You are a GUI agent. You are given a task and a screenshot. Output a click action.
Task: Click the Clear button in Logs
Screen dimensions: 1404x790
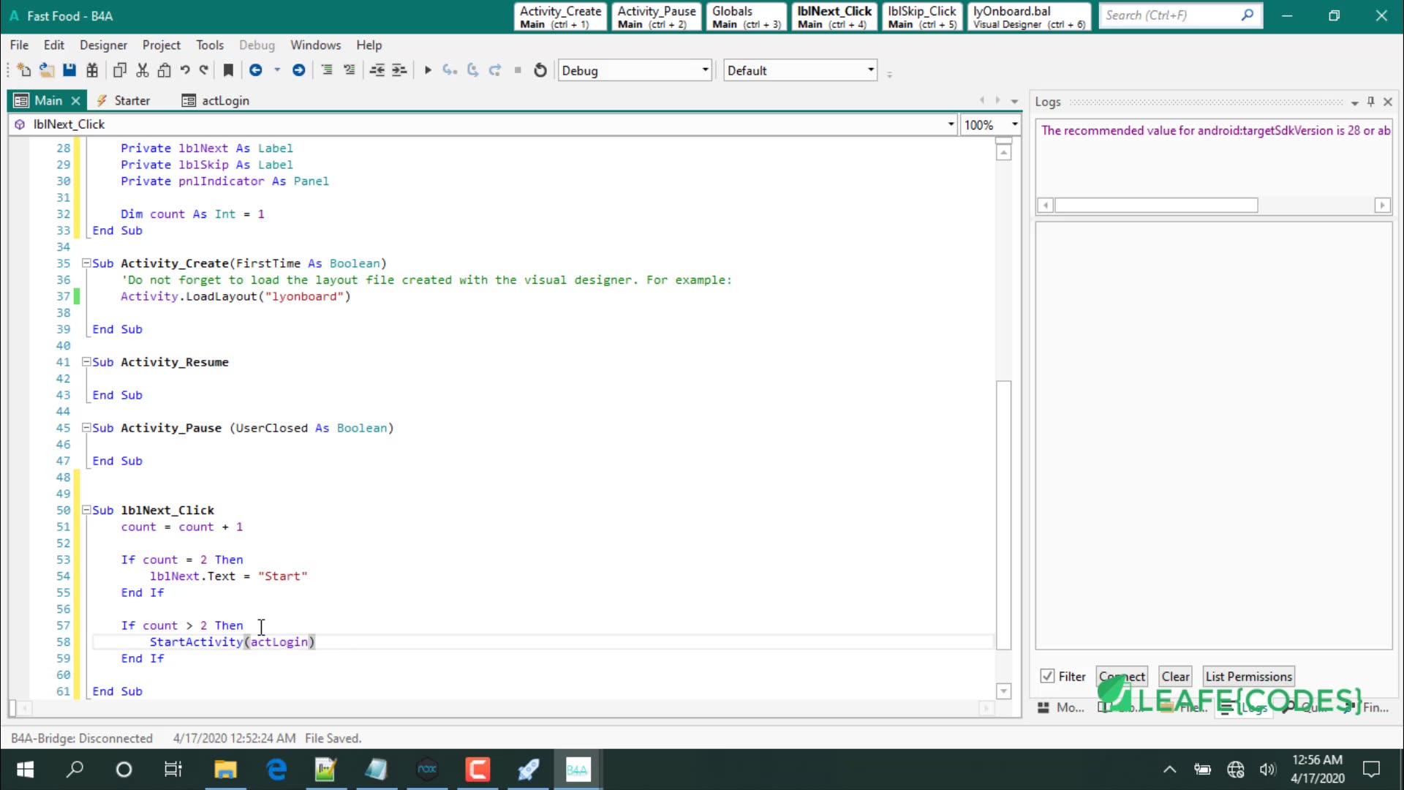tap(1175, 677)
